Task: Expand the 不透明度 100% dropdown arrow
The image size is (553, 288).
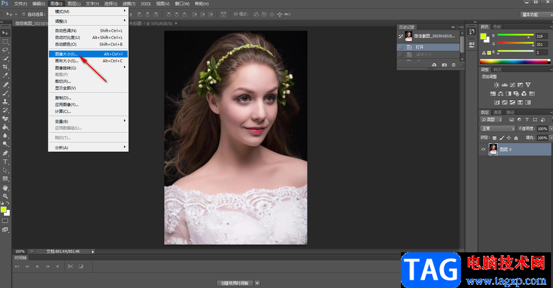Action: [x=551, y=129]
